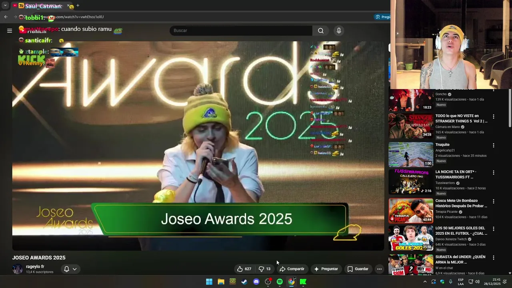This screenshot has width=512, height=288.
Task: Open tray microphone indicator
Action: (x=451, y=282)
